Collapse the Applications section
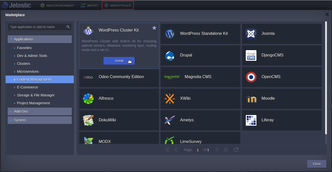332x172 pixels. pyautogui.click(x=40, y=39)
